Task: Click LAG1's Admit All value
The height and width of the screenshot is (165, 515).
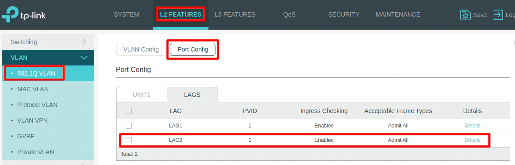Action: (x=398, y=126)
